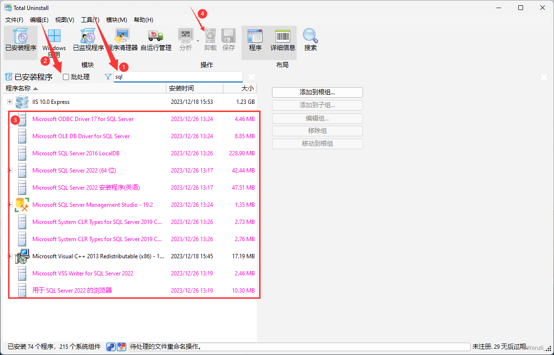Toggle the 详细信息 layout pane
554x355 pixels.
[282, 42]
